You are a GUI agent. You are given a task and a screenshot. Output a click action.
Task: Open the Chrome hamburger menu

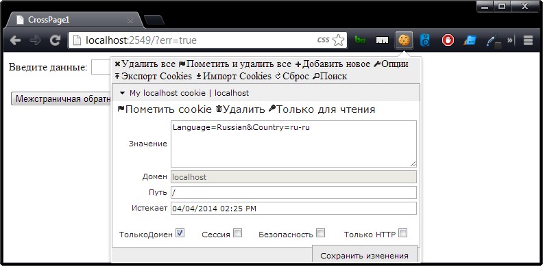click(x=528, y=41)
